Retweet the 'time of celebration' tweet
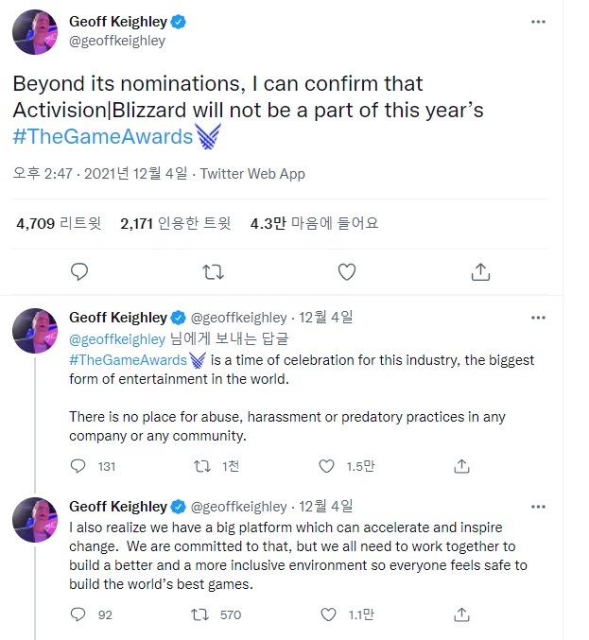 (201, 466)
